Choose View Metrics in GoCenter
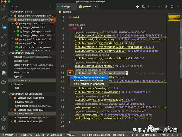 pos(88,81)
